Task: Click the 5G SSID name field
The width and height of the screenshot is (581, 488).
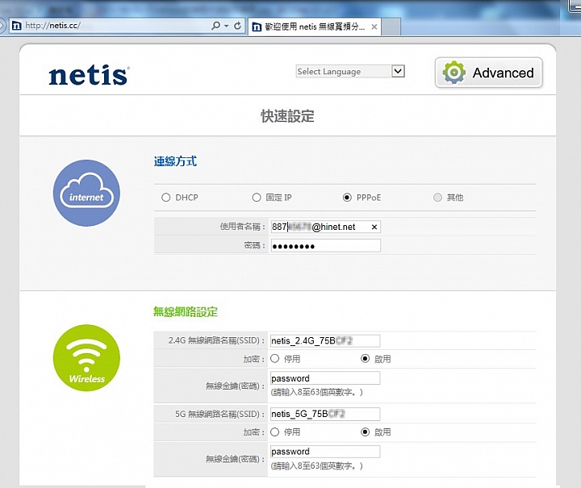Action: coord(325,414)
